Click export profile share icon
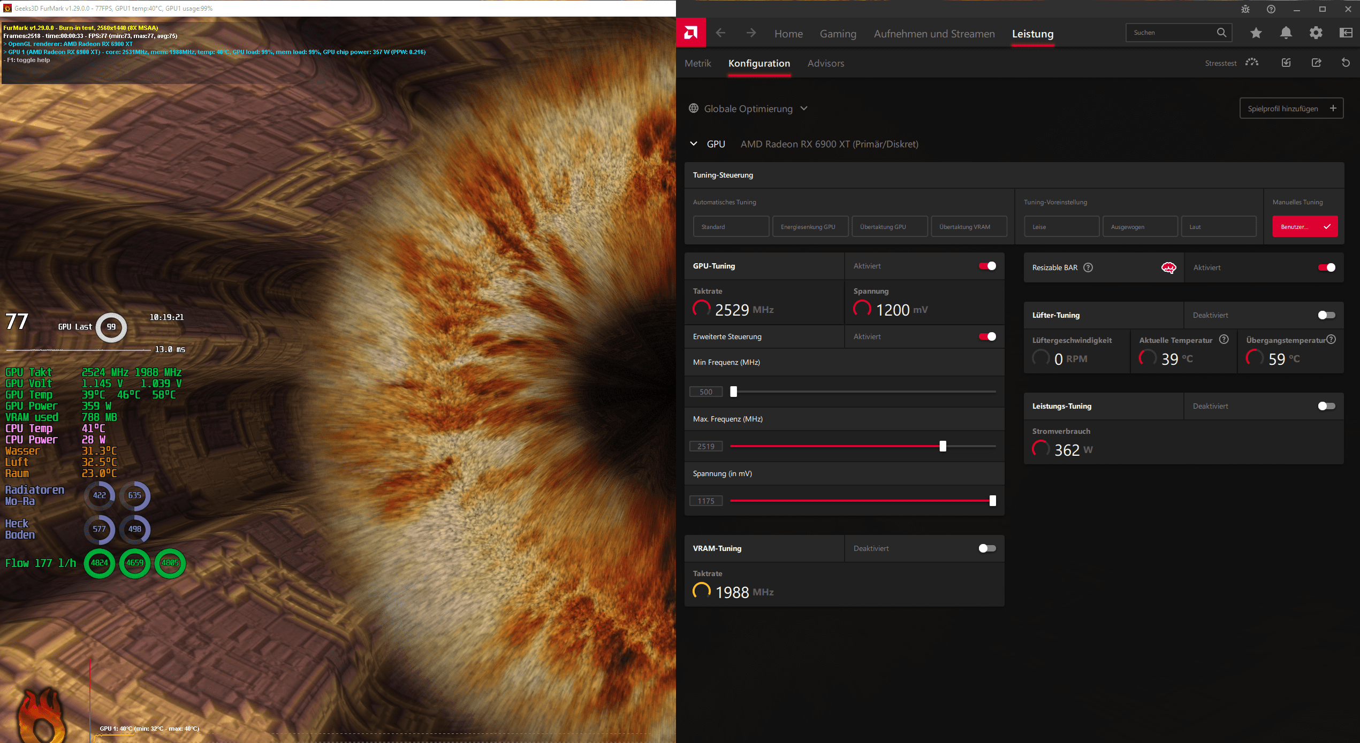 [x=1316, y=63]
